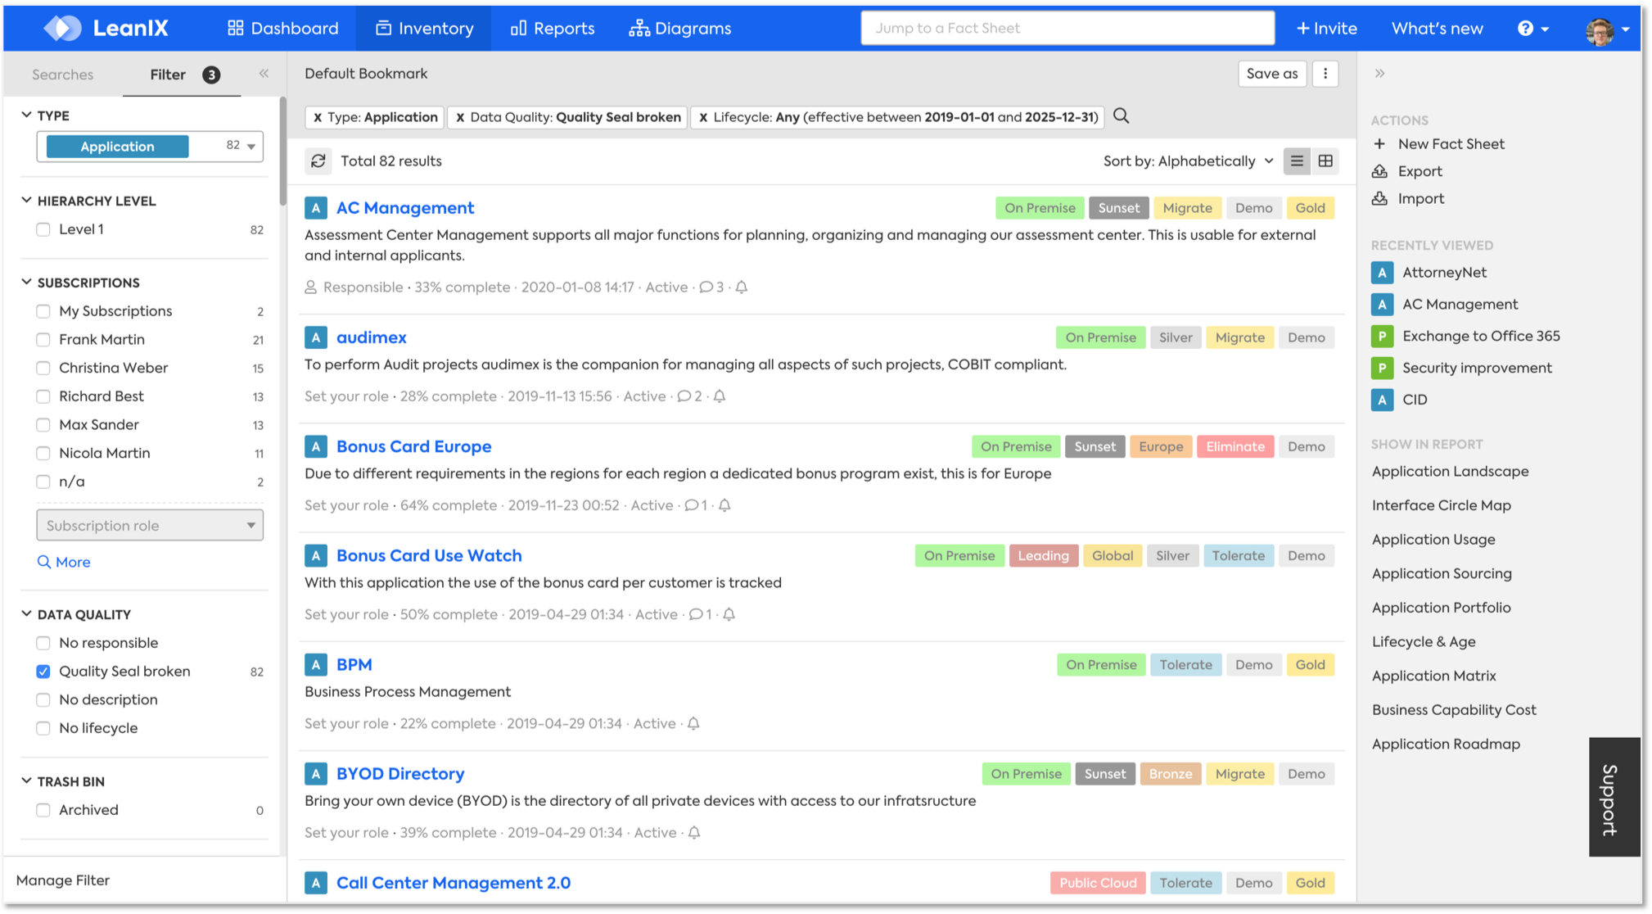The height and width of the screenshot is (914, 1652).
Task: Collapse the Hierarchy Level filter section
Action: [x=27, y=201]
